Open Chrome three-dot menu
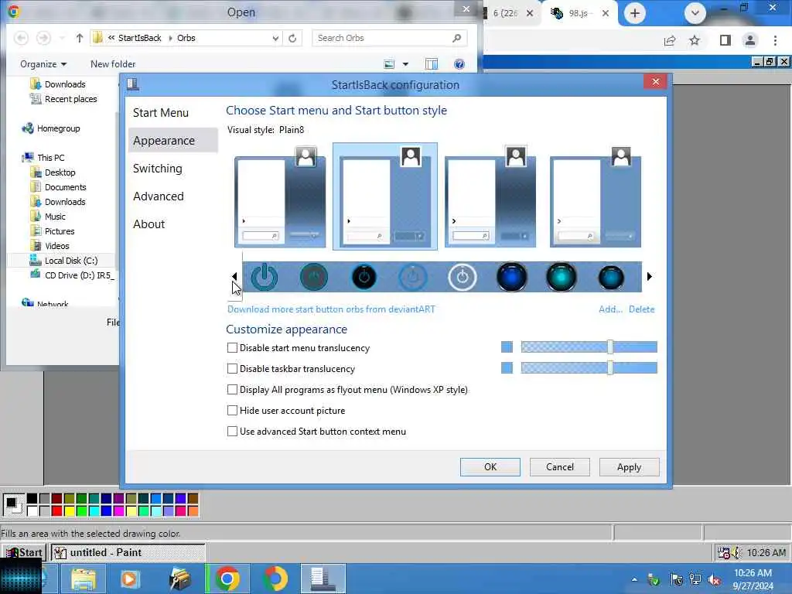Screen dimensions: 792x594 [x=775, y=40]
